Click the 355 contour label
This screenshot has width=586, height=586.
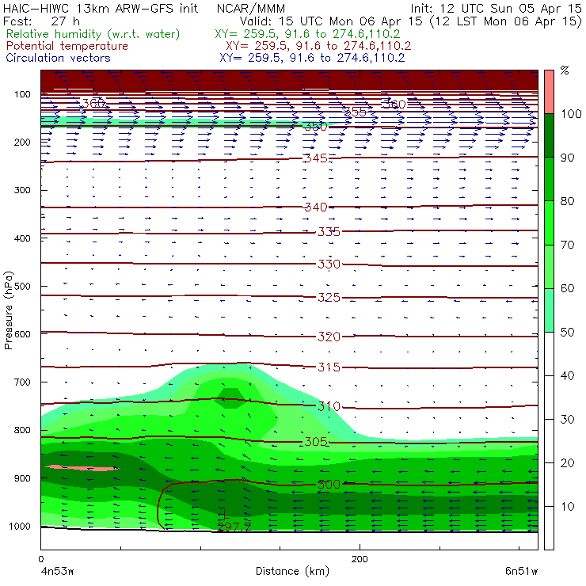(x=355, y=112)
